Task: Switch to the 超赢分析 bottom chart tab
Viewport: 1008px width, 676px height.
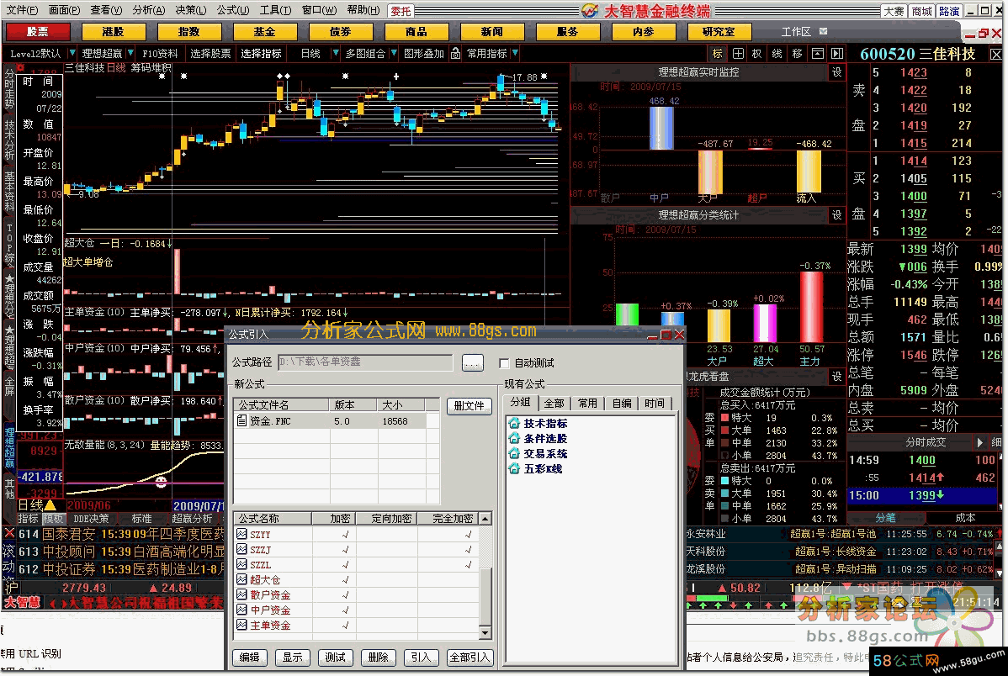Action: click(x=192, y=518)
